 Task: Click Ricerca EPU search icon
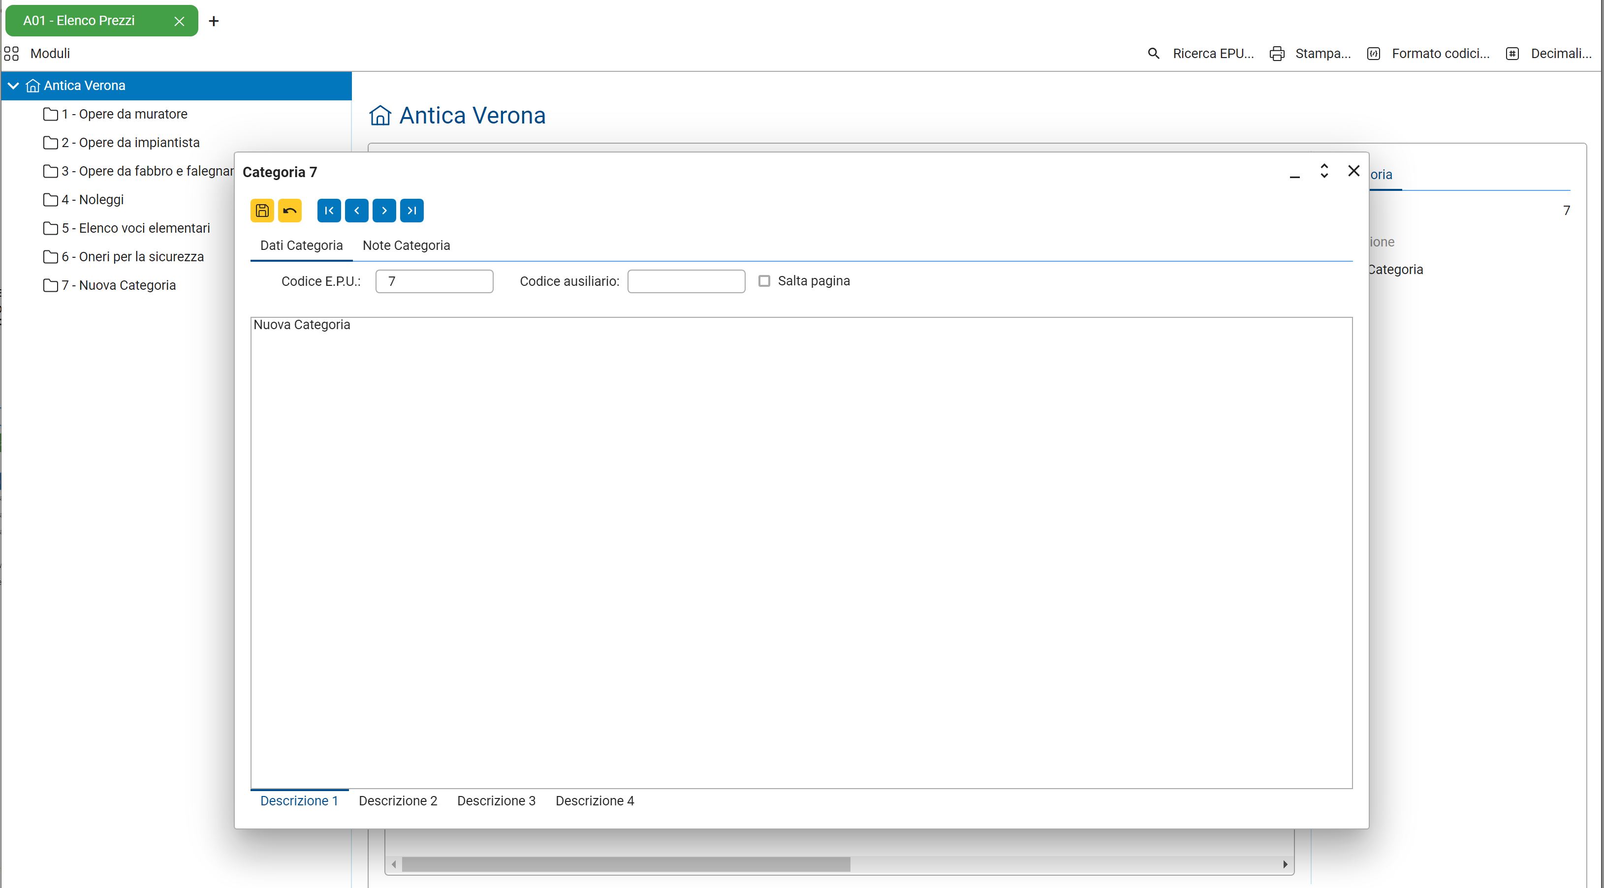(1153, 54)
